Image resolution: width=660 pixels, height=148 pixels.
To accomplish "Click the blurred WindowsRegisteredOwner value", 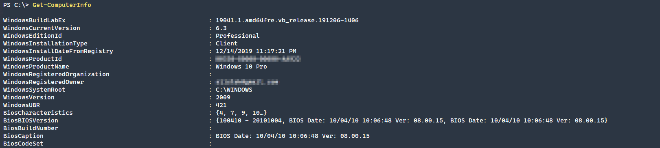I will [247, 82].
